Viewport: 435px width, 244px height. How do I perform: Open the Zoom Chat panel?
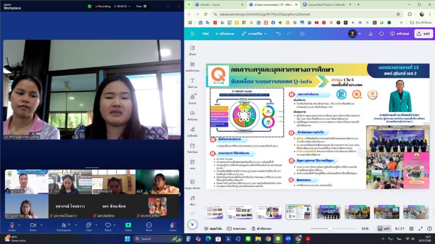tap(89, 226)
